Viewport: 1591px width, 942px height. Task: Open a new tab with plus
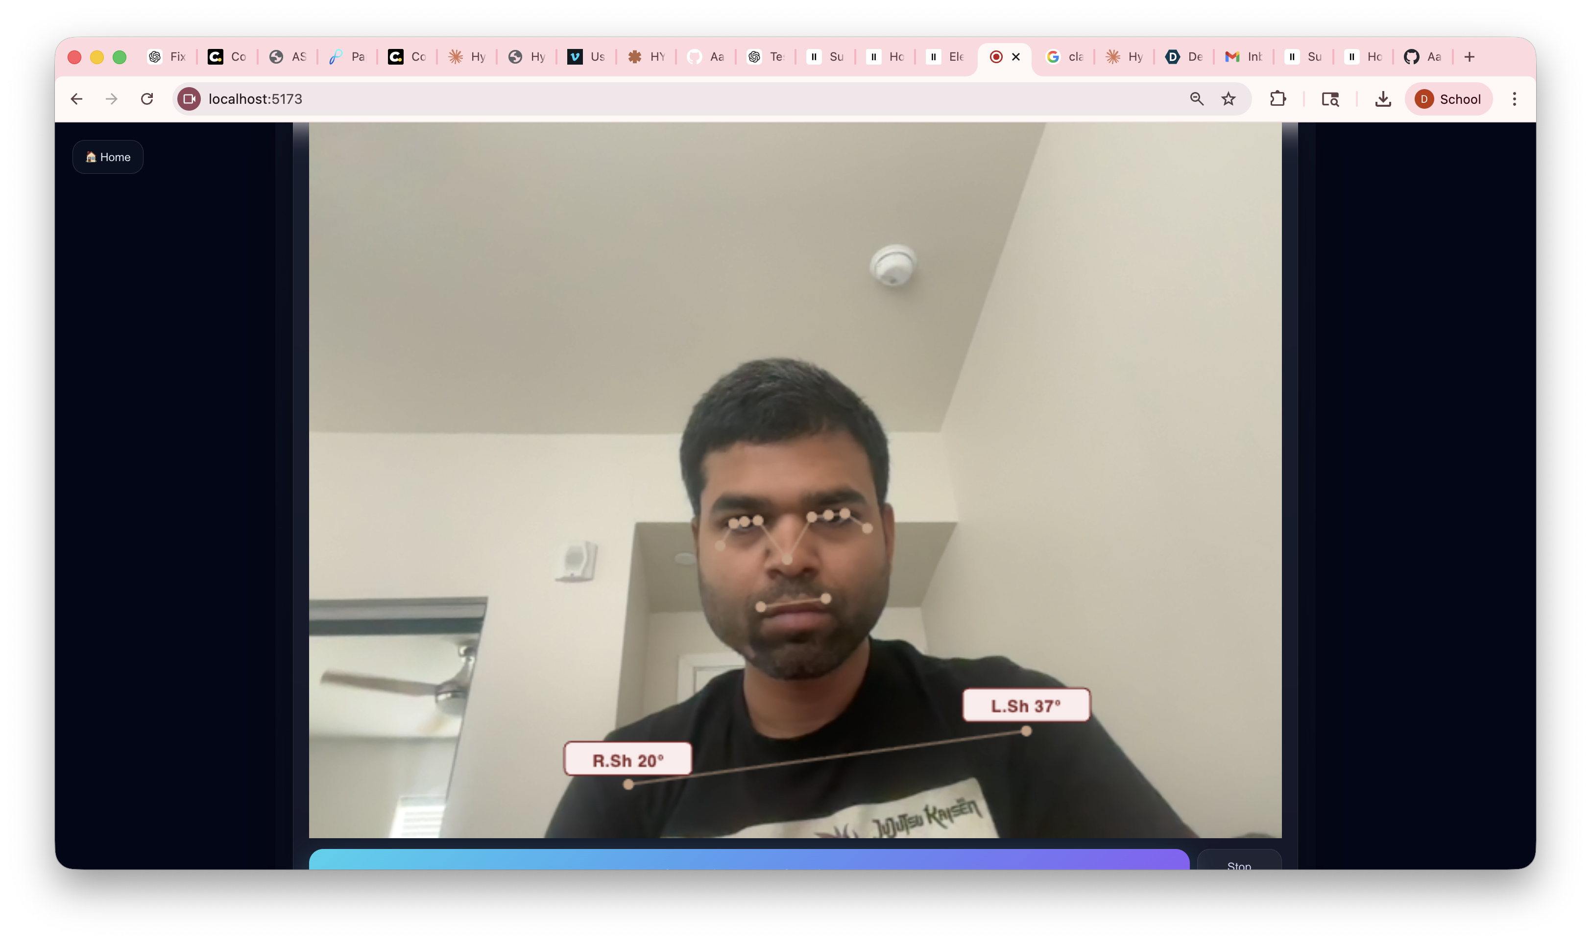tap(1469, 57)
